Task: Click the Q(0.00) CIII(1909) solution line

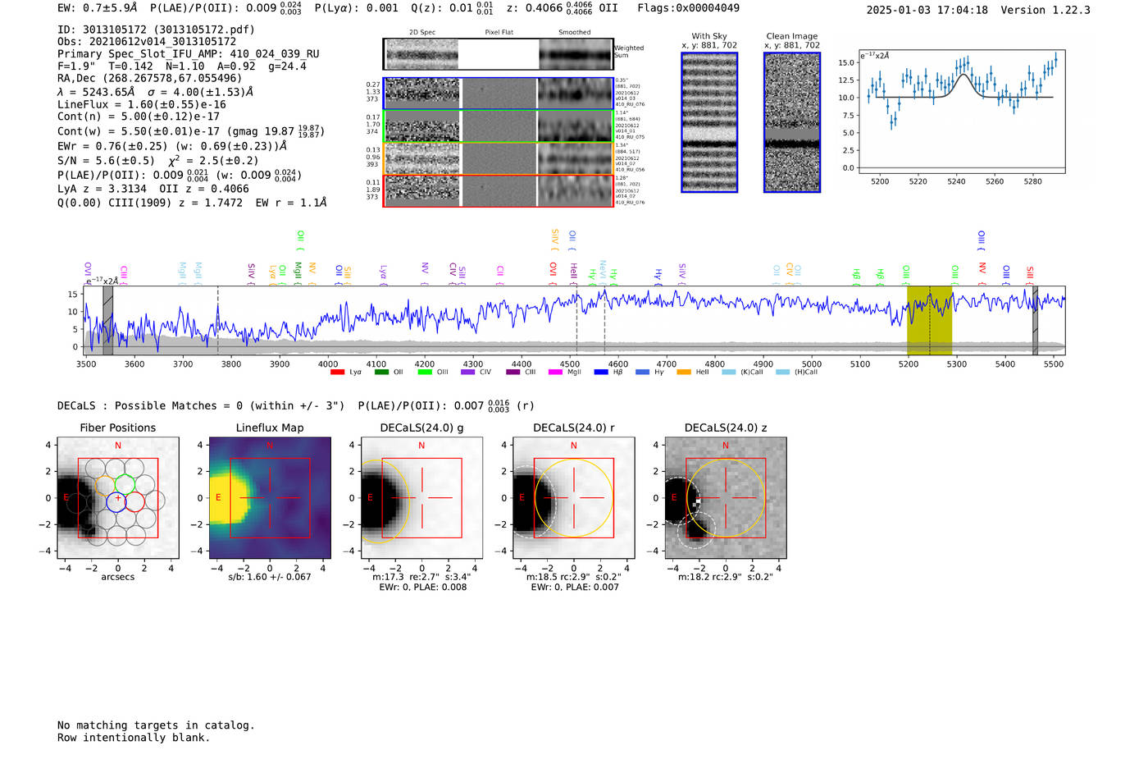Action: (x=192, y=203)
